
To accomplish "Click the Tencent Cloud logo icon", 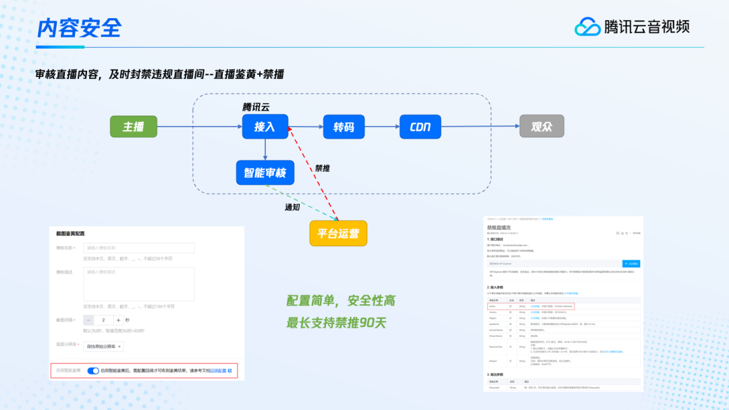I will click(587, 26).
